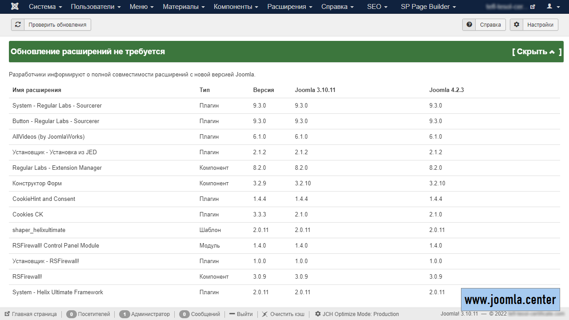Select System - Helix Ultimate Framework row
This screenshot has height=320, width=569.
click(284, 292)
